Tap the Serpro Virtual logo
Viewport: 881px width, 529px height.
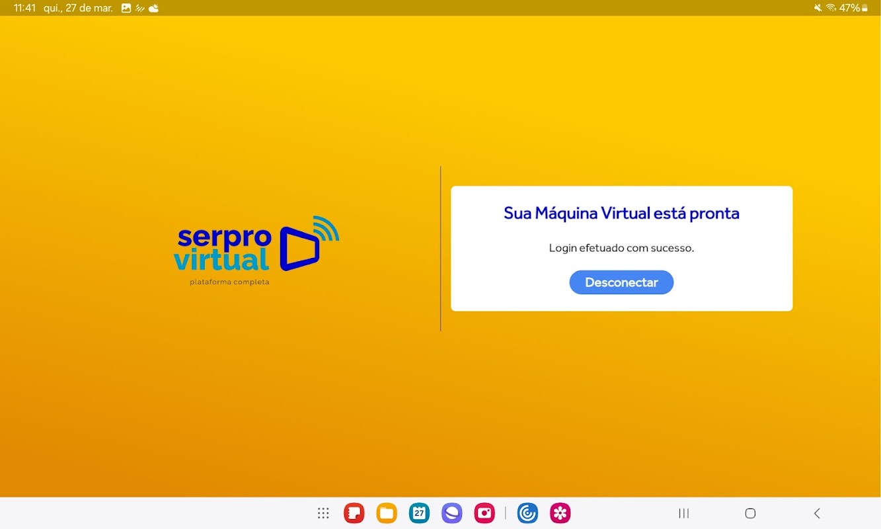tap(256, 250)
